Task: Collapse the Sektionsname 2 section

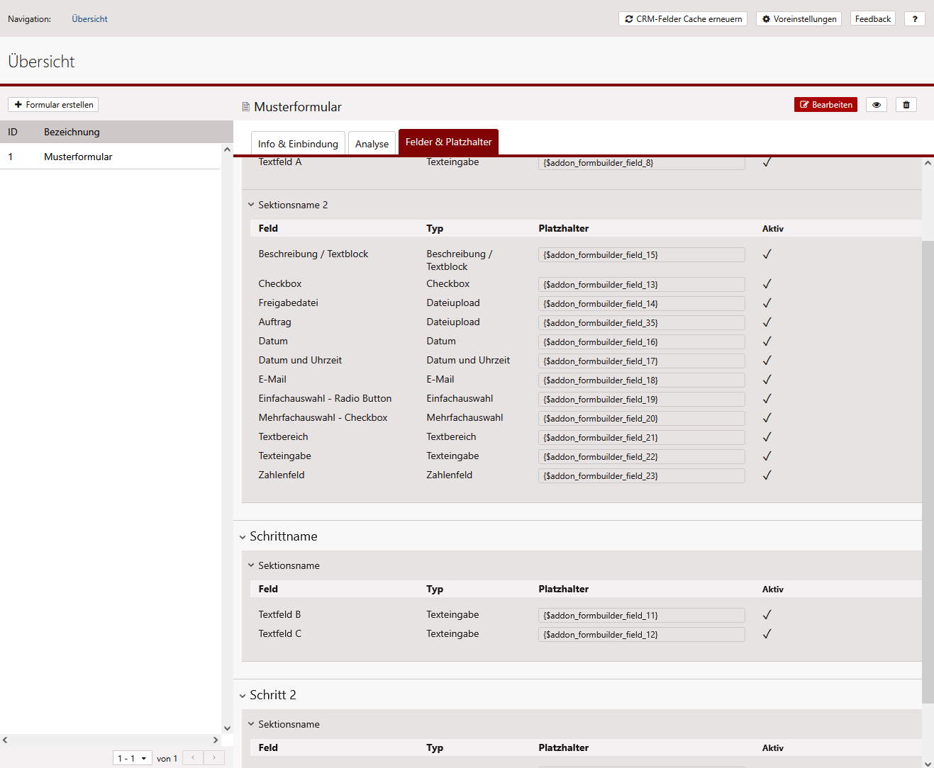Action: tap(251, 205)
